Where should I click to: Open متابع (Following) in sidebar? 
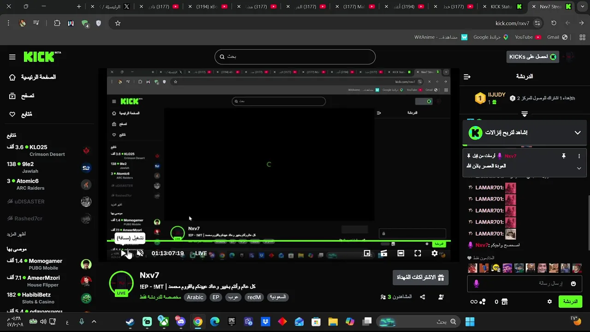21,114
